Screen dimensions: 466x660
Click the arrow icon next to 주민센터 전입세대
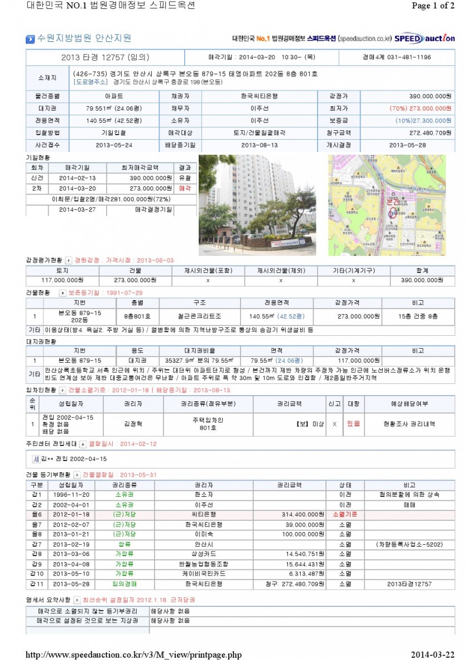pyautogui.click(x=83, y=444)
